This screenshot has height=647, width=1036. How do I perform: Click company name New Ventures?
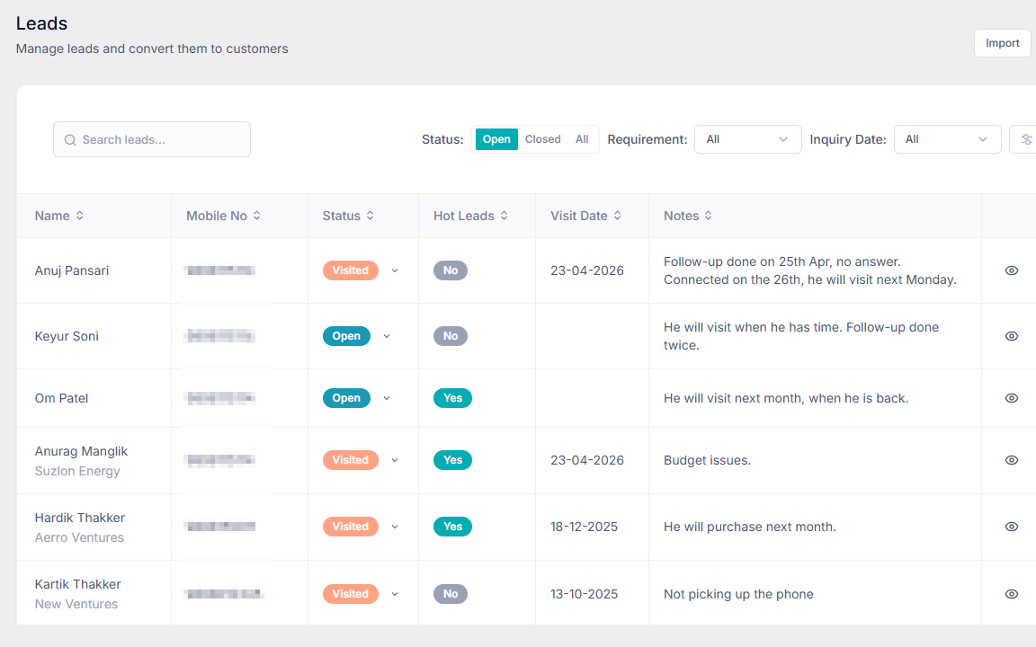pyautogui.click(x=76, y=605)
